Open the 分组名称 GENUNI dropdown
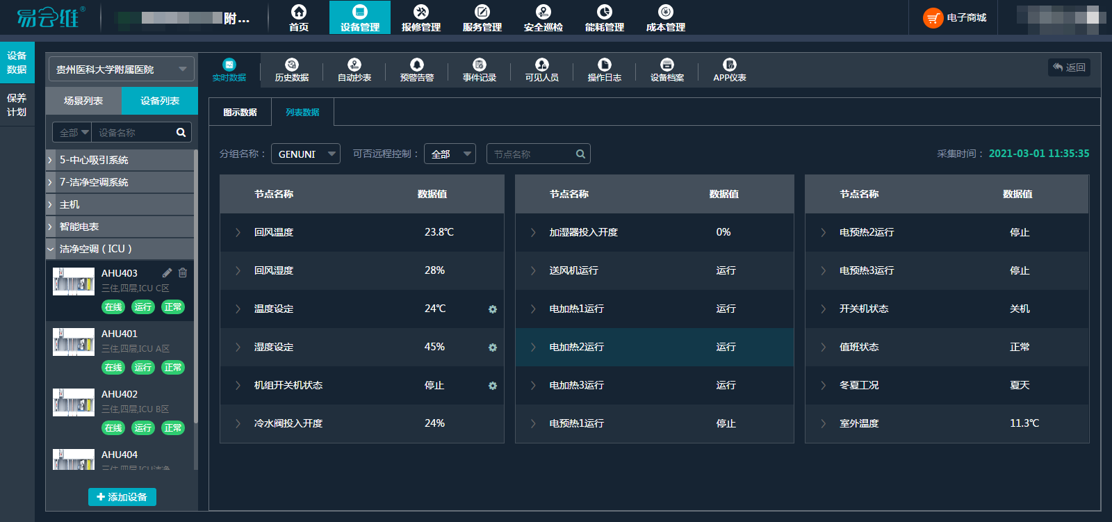The height and width of the screenshot is (522, 1112). tap(306, 154)
